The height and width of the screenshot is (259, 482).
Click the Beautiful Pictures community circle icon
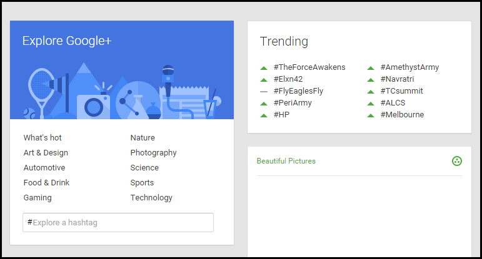click(x=457, y=161)
